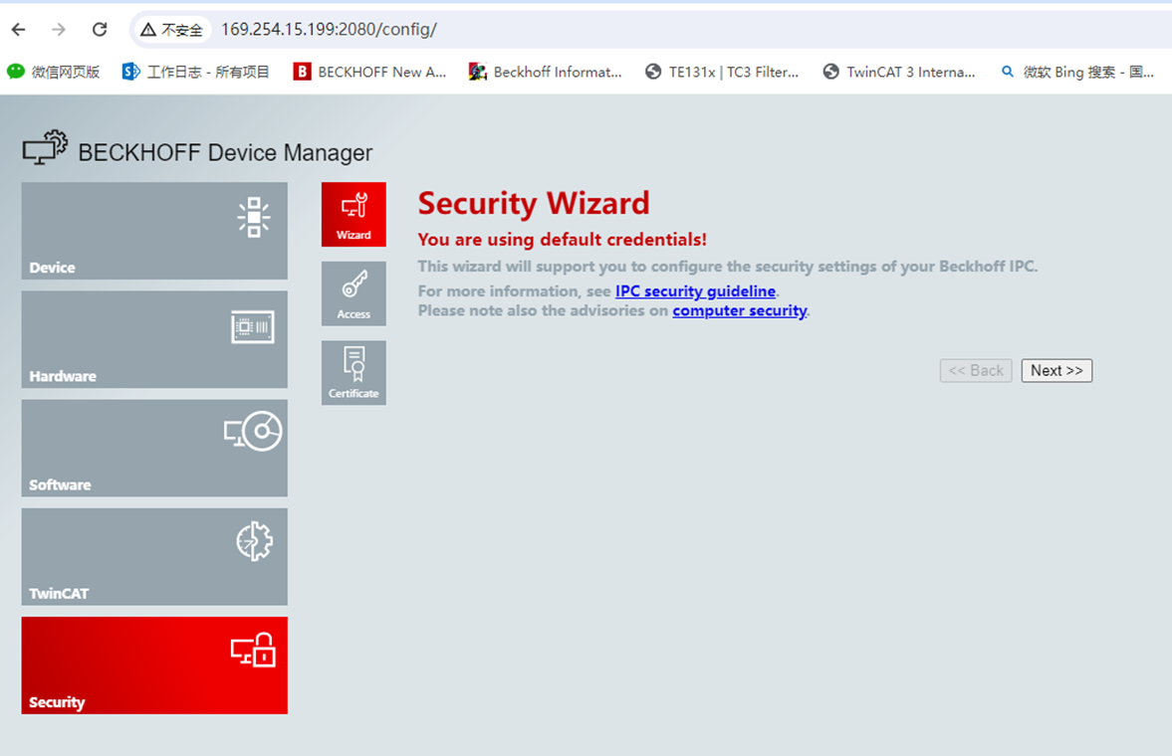Click the Beckhoff Device Manager logo icon
Screen dimensions: 1172x756
(45, 148)
